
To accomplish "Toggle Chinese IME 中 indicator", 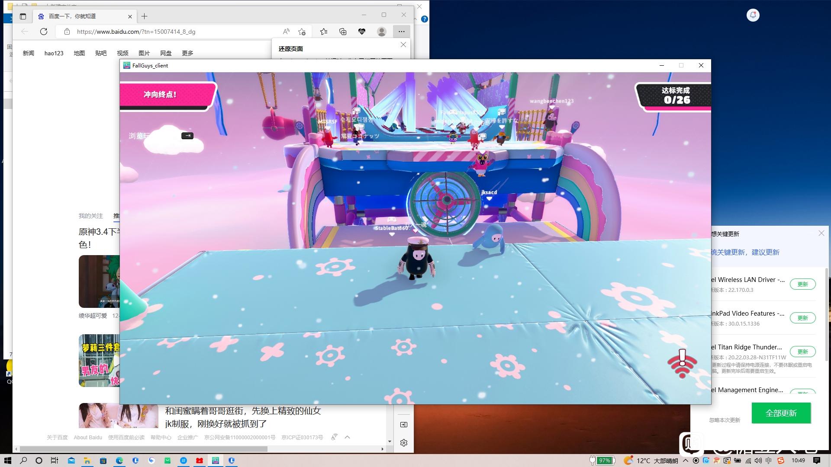I will [769, 461].
